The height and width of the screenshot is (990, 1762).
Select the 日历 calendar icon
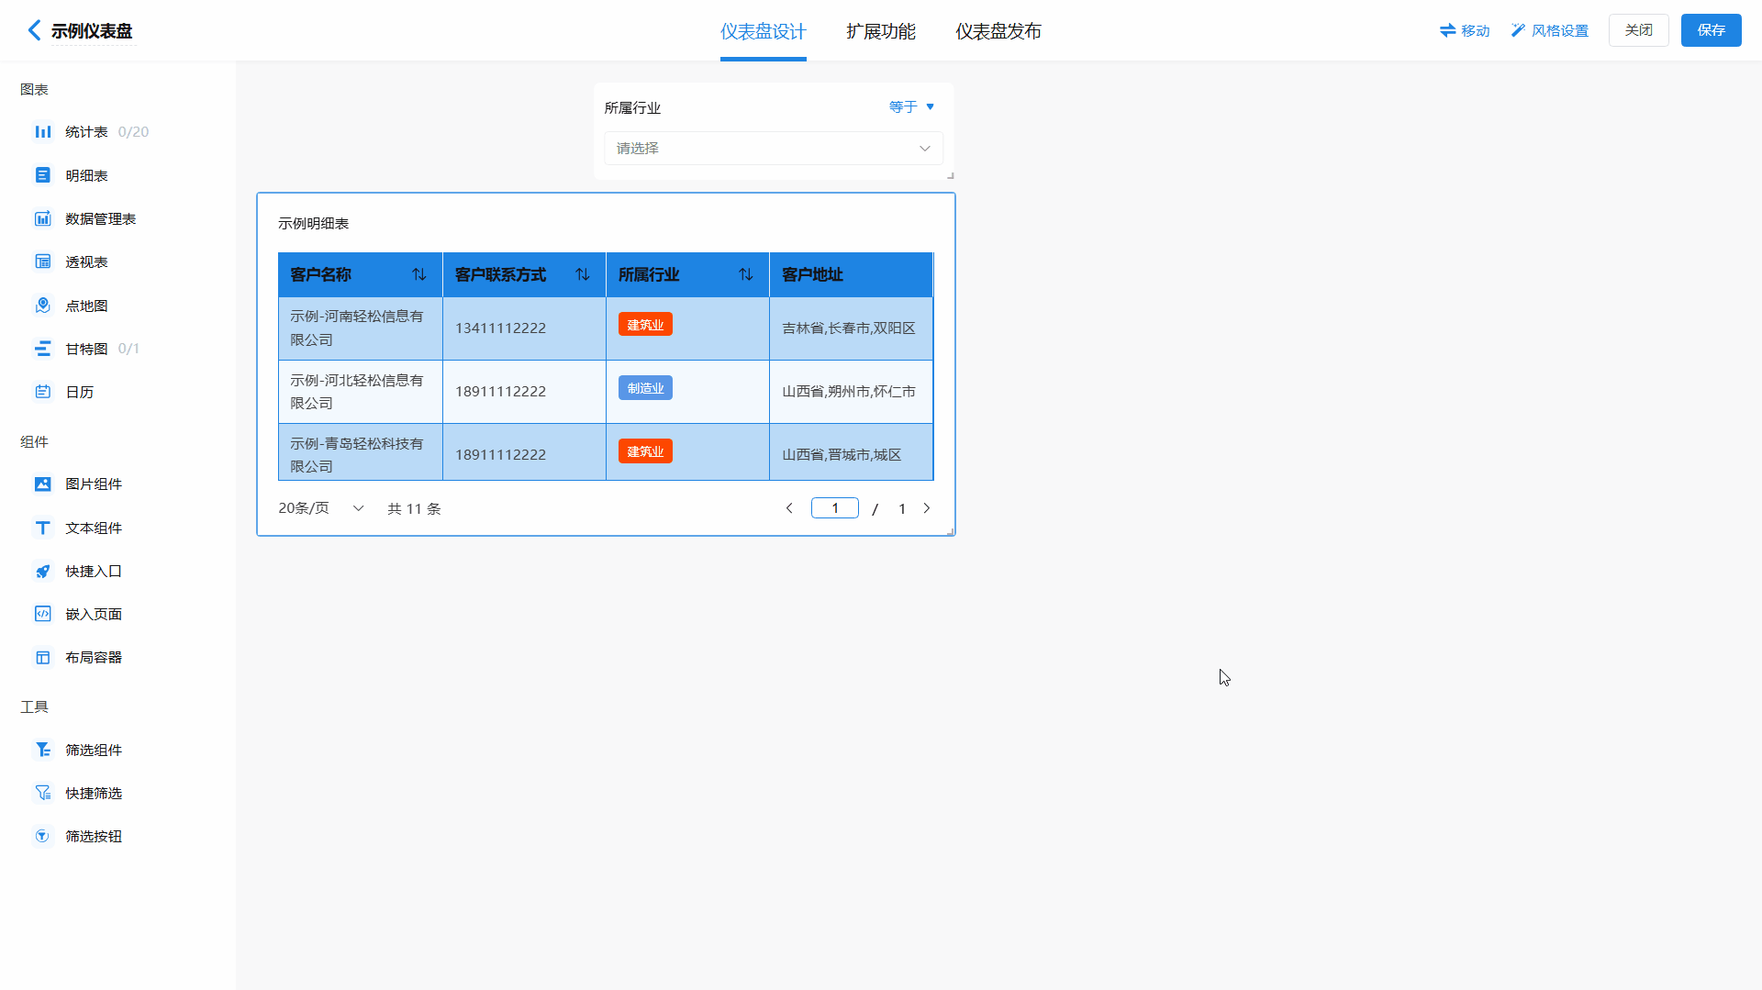[x=43, y=392]
